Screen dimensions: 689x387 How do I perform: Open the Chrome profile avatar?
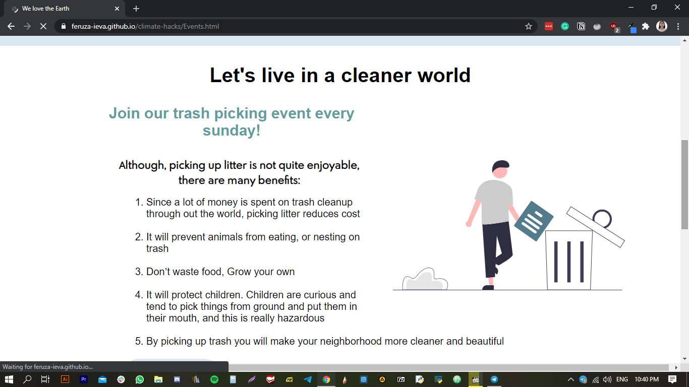(x=662, y=26)
